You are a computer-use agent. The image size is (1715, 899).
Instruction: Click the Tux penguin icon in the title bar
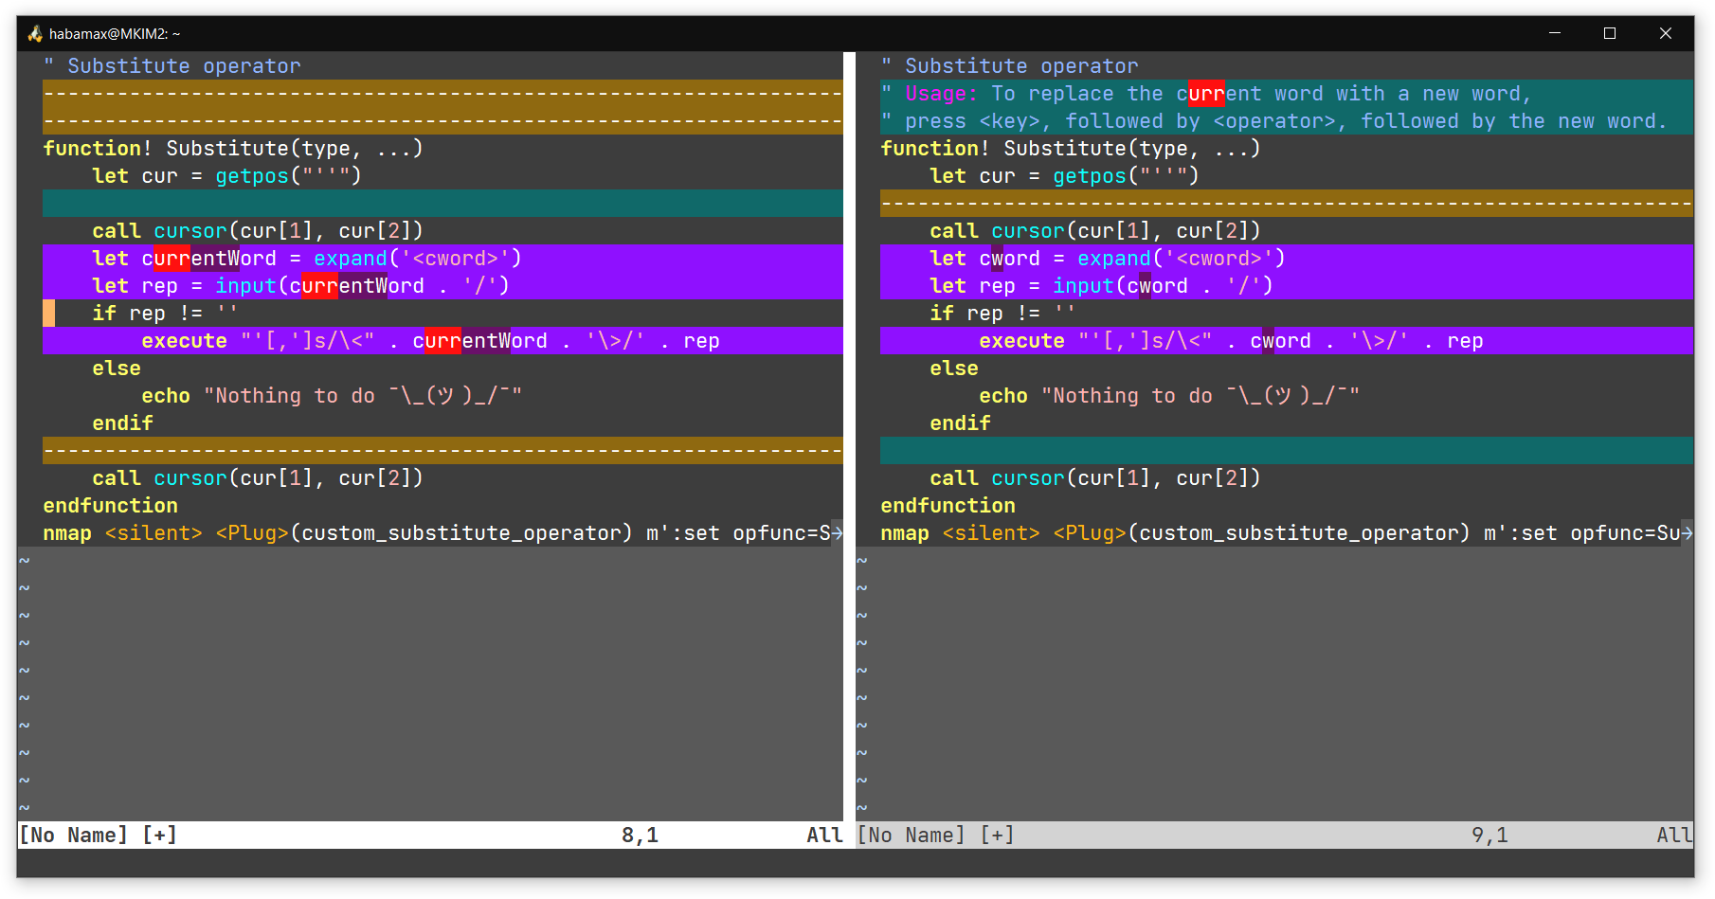(34, 33)
